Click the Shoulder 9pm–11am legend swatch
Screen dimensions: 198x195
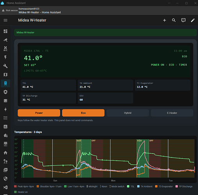[38, 186]
